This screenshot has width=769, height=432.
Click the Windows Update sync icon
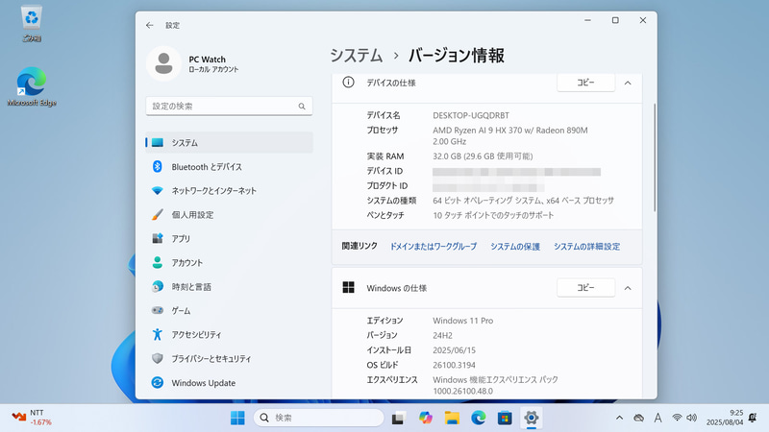[157, 382]
